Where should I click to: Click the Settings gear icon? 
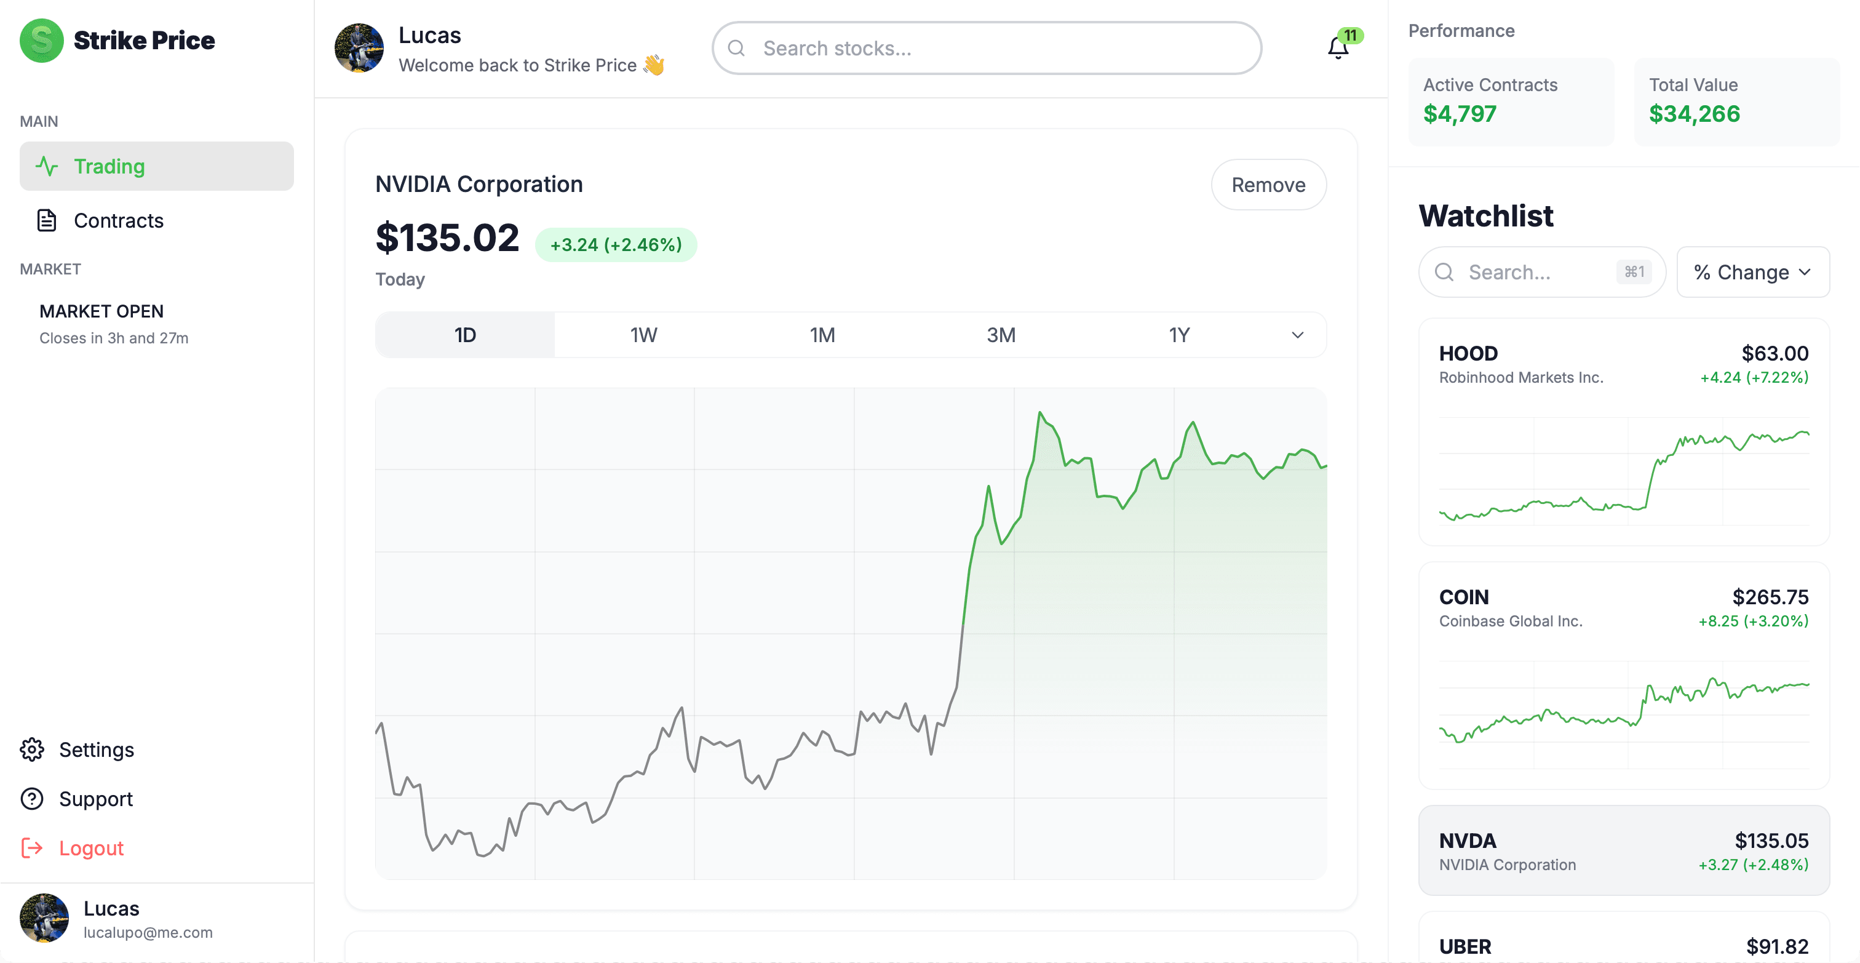click(32, 750)
